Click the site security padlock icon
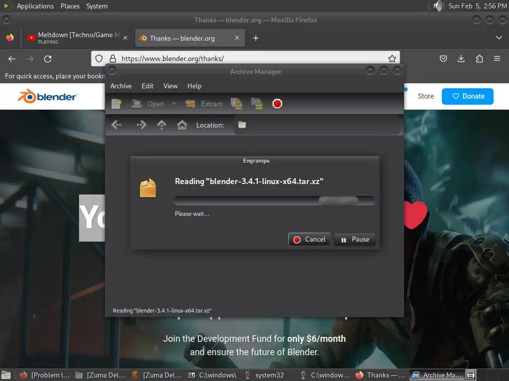Viewport: 509px width, 381px height. (113, 59)
